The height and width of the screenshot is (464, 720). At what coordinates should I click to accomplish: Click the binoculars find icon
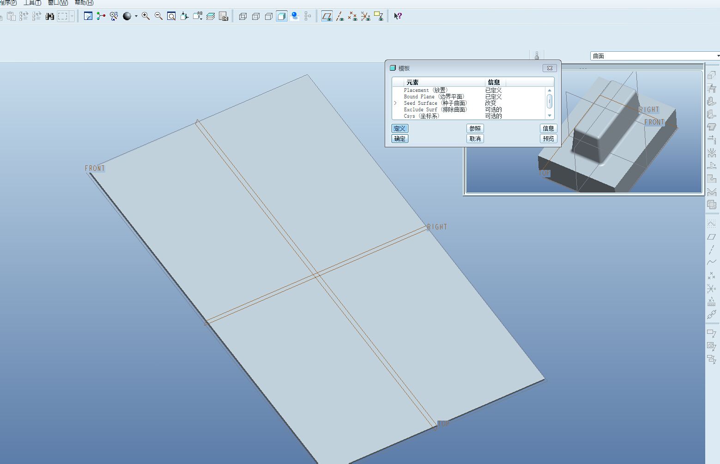pyautogui.click(x=50, y=16)
